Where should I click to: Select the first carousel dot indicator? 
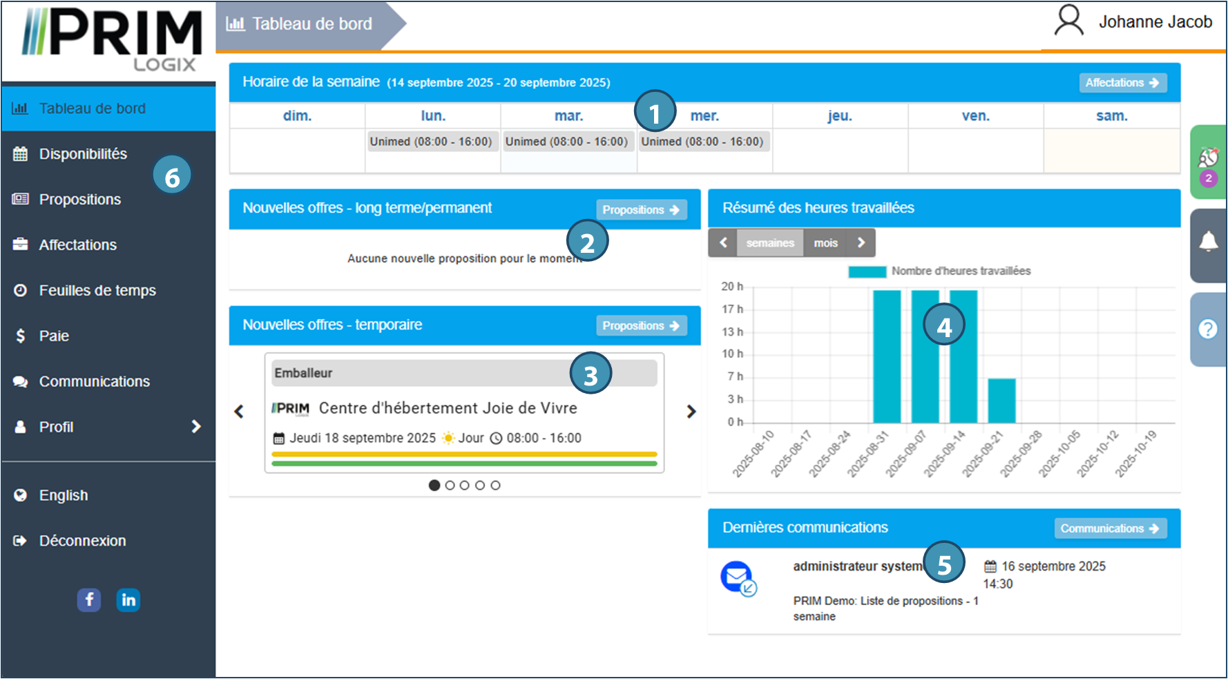tap(434, 486)
